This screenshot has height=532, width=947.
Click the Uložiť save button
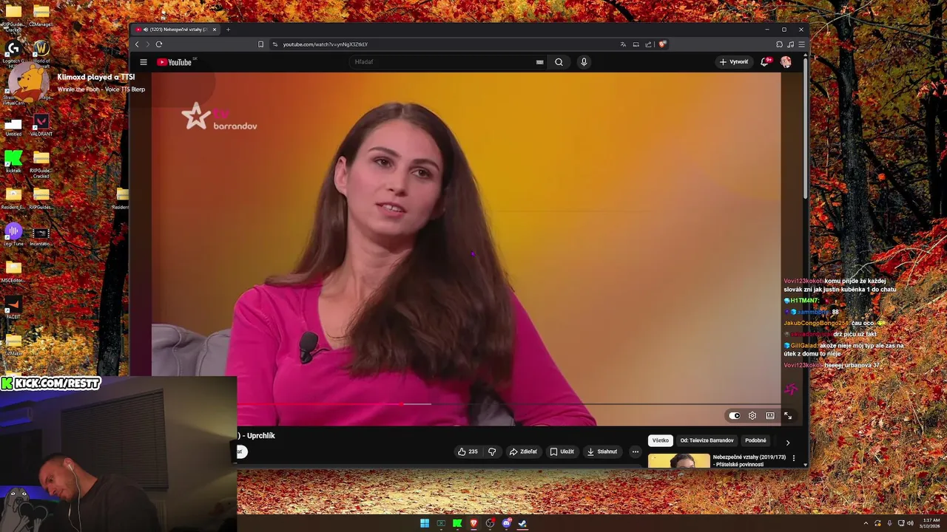pos(562,451)
